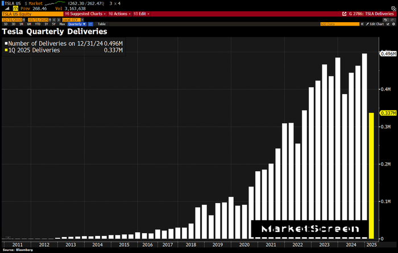The width and height of the screenshot is (398, 253).
Task: Open the Edit menu
Action: 143,14
